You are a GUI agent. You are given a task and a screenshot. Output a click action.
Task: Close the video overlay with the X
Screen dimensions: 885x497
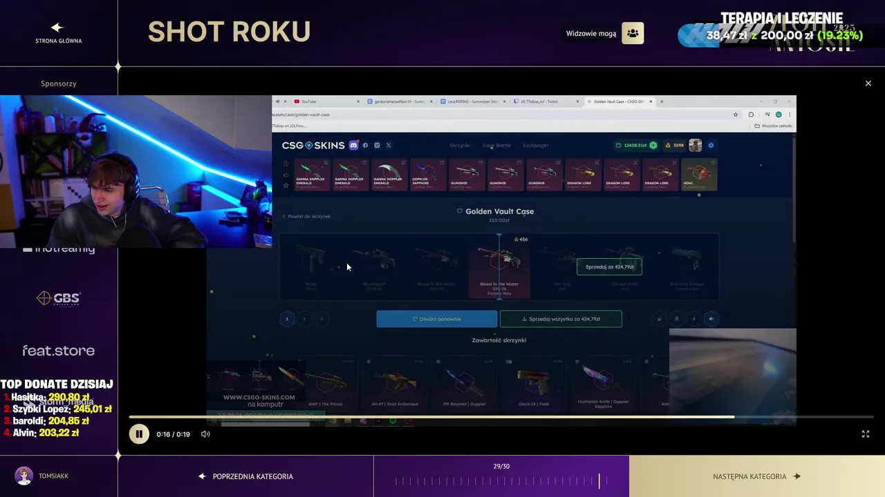(868, 84)
